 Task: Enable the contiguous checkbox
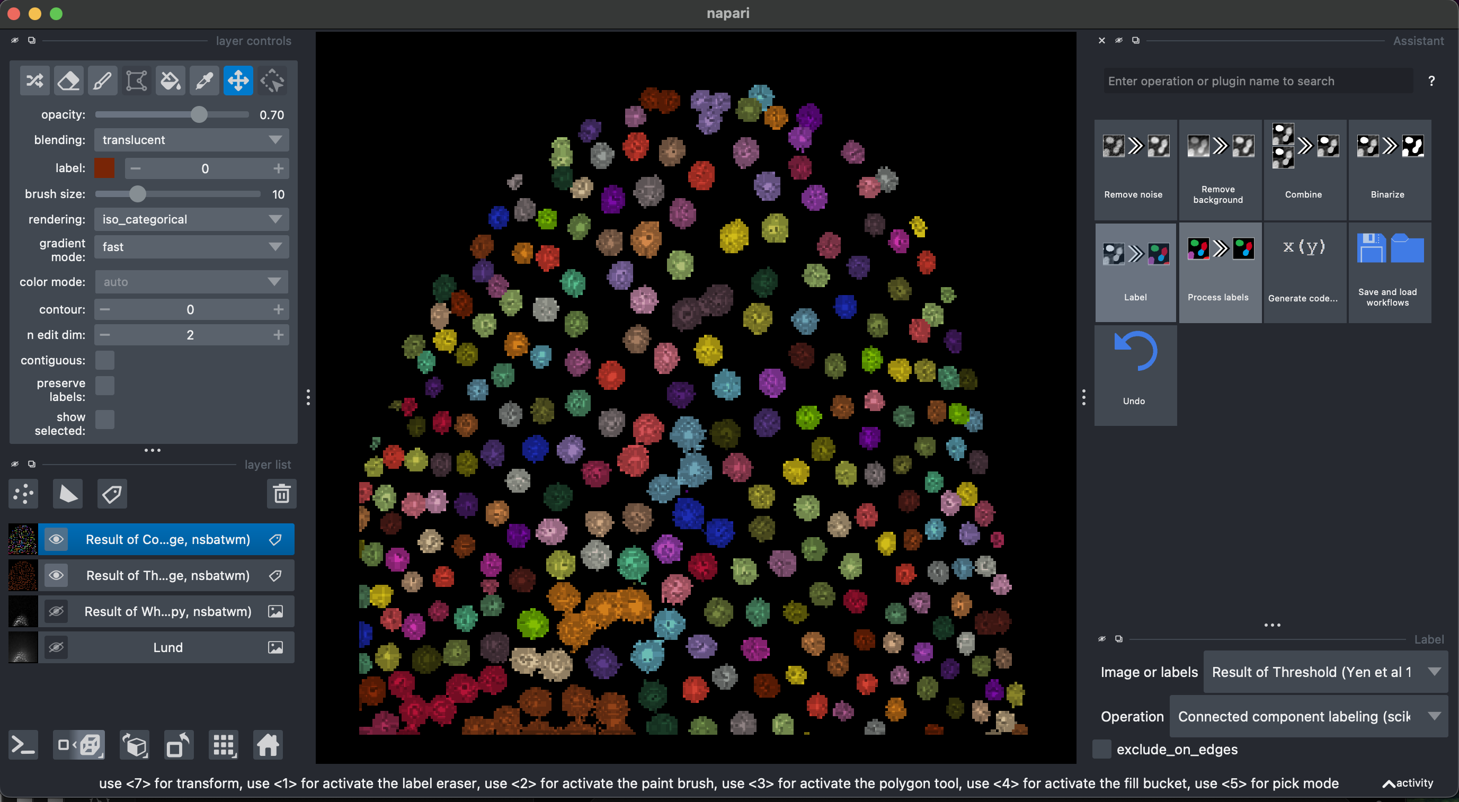[x=105, y=360]
